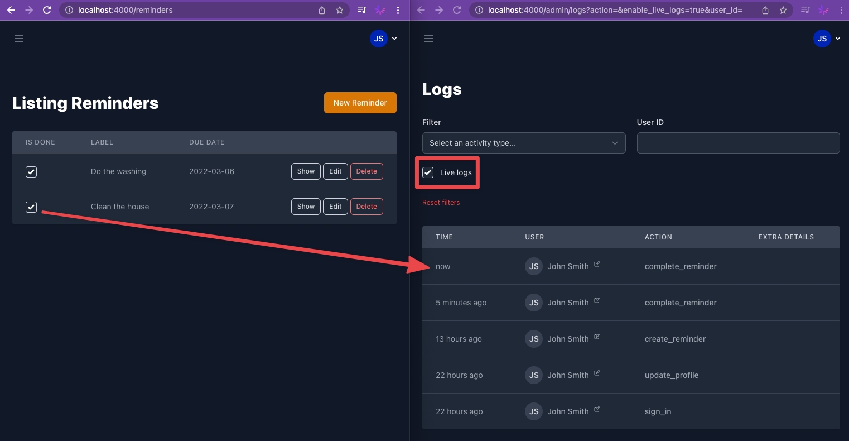
Task: Open JS user menu on Reminders page
Action: click(x=384, y=39)
